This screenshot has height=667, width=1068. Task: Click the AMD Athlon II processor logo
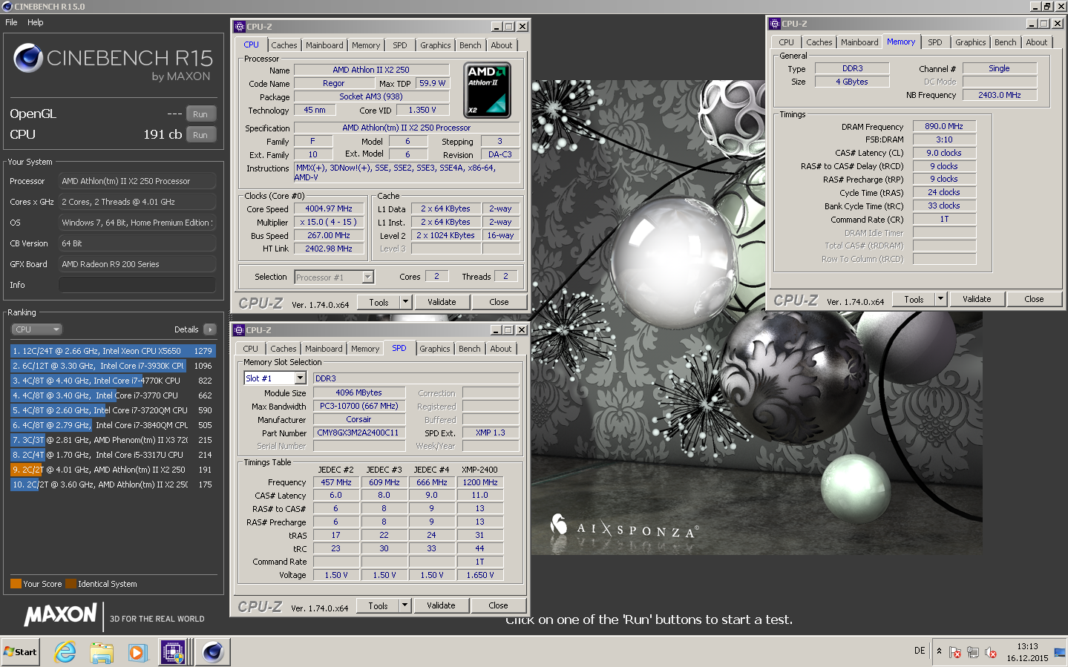pyautogui.click(x=488, y=91)
